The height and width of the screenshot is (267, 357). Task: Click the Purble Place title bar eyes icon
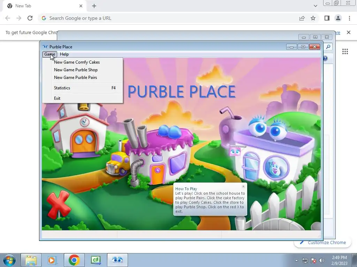tap(45, 47)
